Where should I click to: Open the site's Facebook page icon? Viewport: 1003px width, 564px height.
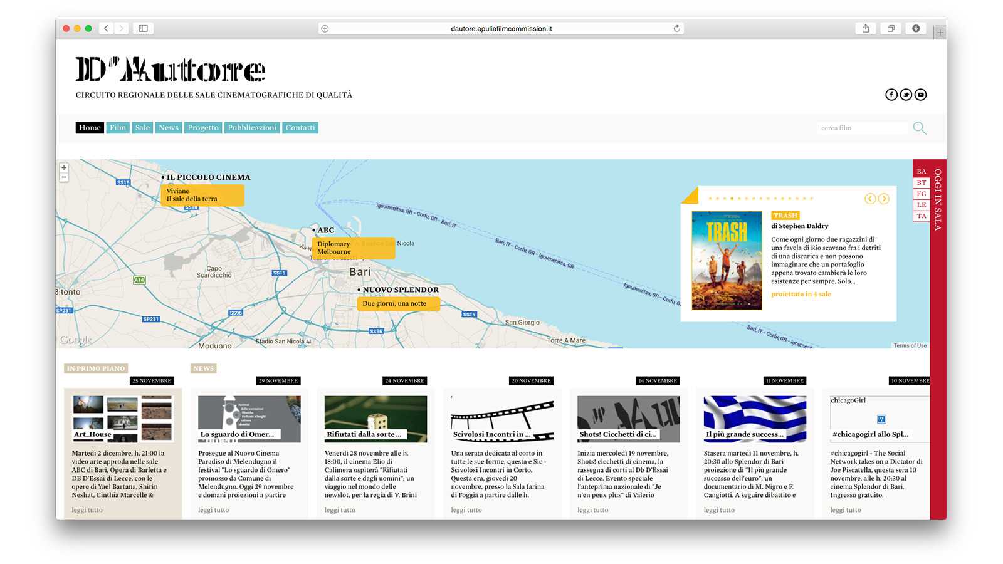point(891,95)
